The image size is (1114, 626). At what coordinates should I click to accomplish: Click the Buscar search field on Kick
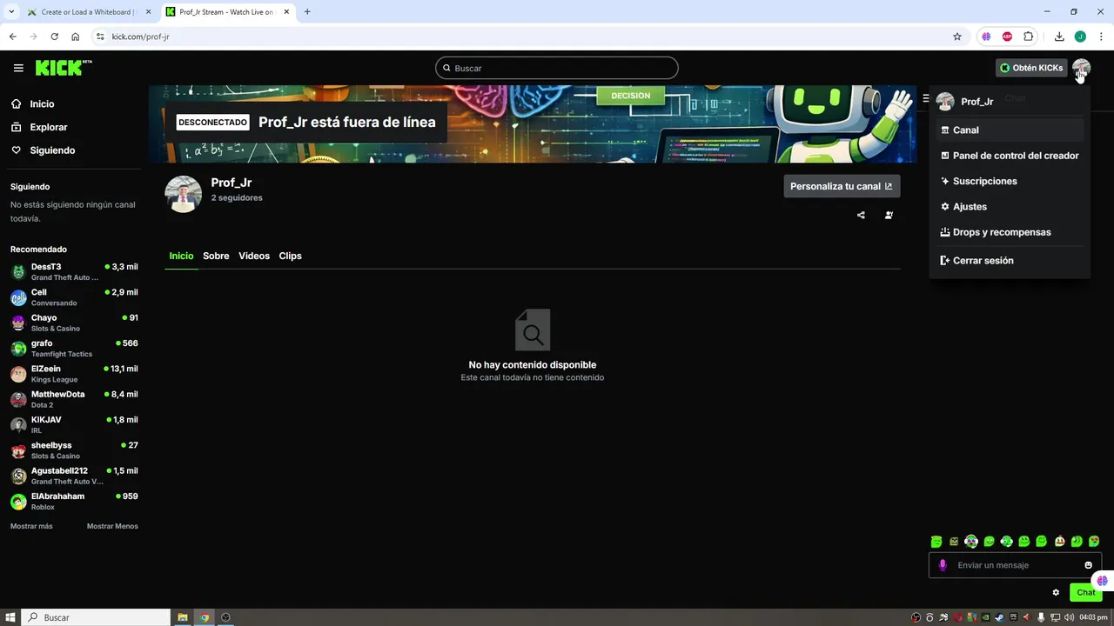coord(557,68)
